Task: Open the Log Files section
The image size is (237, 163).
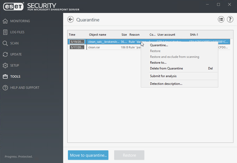Action: 17,32
